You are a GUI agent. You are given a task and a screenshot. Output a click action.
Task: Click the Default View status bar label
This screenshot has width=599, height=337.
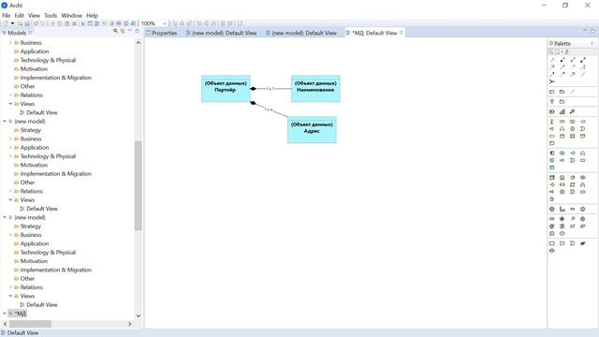(x=22, y=333)
